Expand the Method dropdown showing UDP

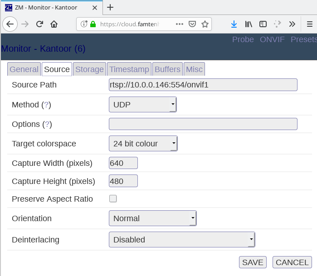click(142, 105)
